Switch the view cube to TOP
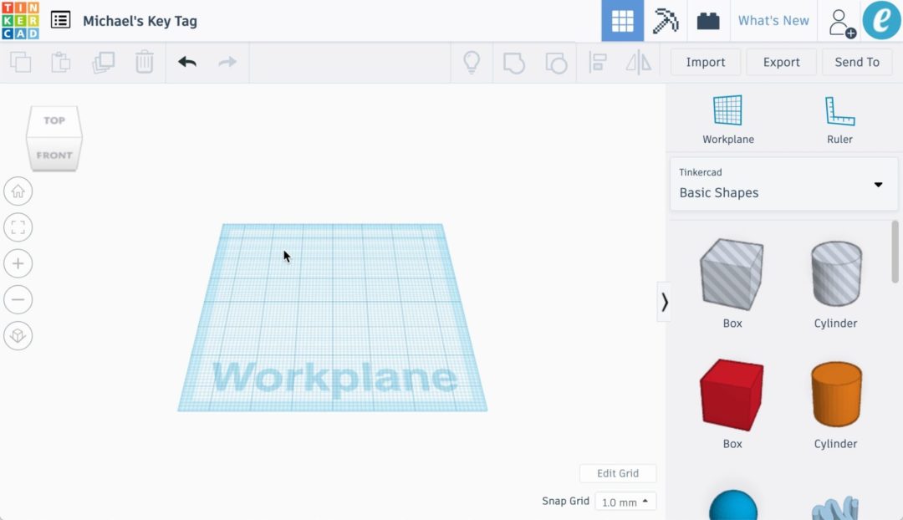This screenshot has height=520, width=903. (54, 120)
